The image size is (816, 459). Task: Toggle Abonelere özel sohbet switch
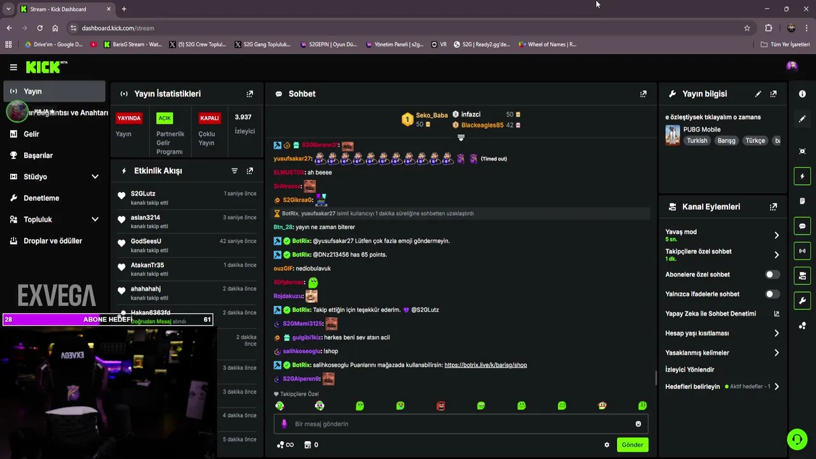pyautogui.click(x=772, y=275)
